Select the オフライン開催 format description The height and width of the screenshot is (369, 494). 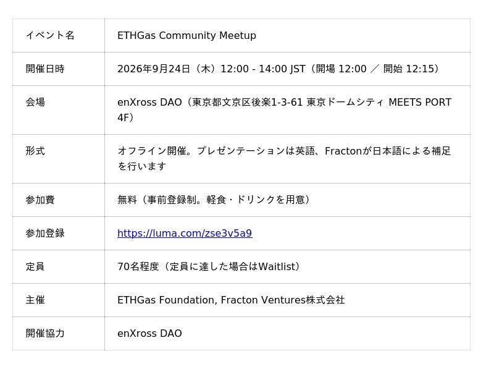(284, 159)
